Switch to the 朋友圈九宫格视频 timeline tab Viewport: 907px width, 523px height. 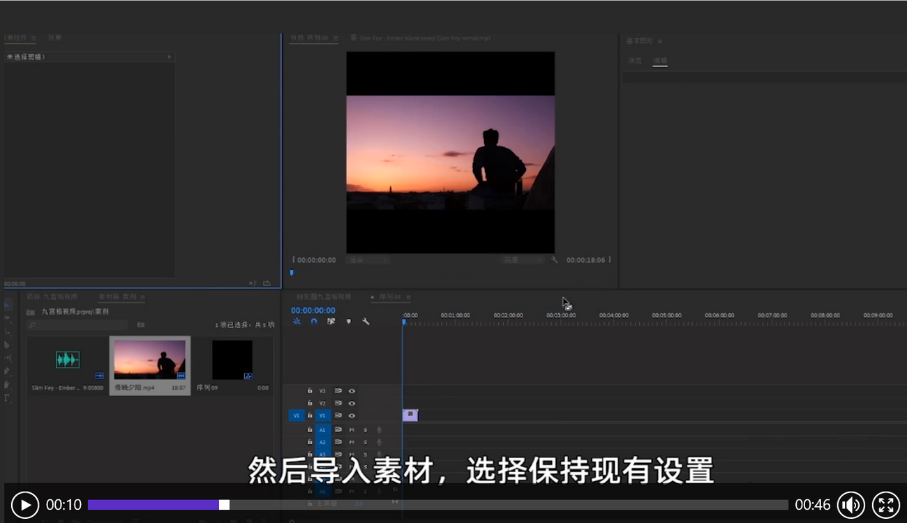[x=324, y=297]
